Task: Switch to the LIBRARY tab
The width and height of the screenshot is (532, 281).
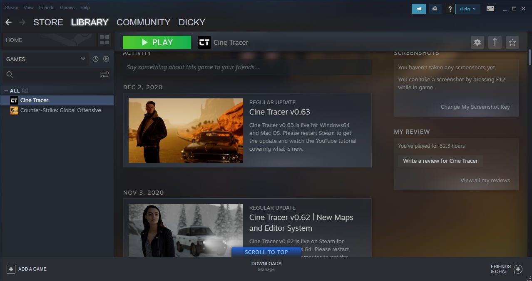Action: pos(90,22)
